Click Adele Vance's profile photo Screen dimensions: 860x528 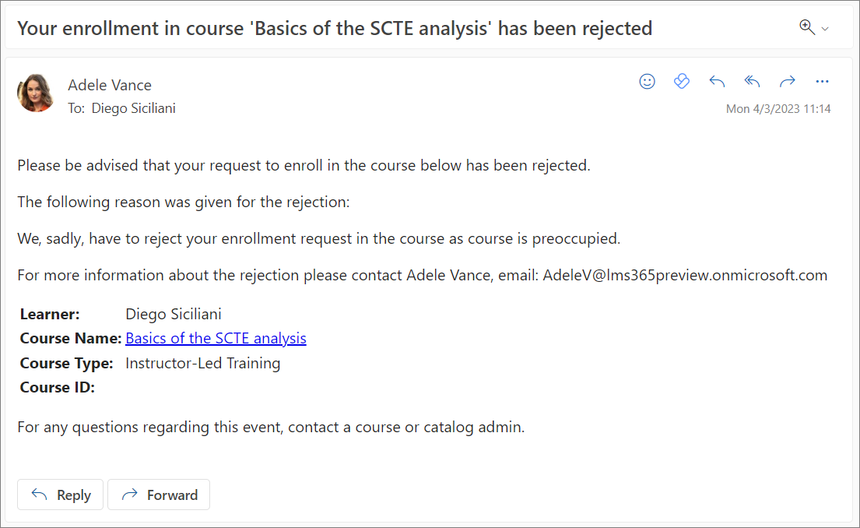[36, 93]
